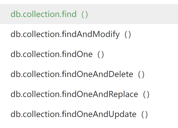This screenshot has height=128, width=178.
Task: Click the parentheses after green find text
Action: (85, 14)
